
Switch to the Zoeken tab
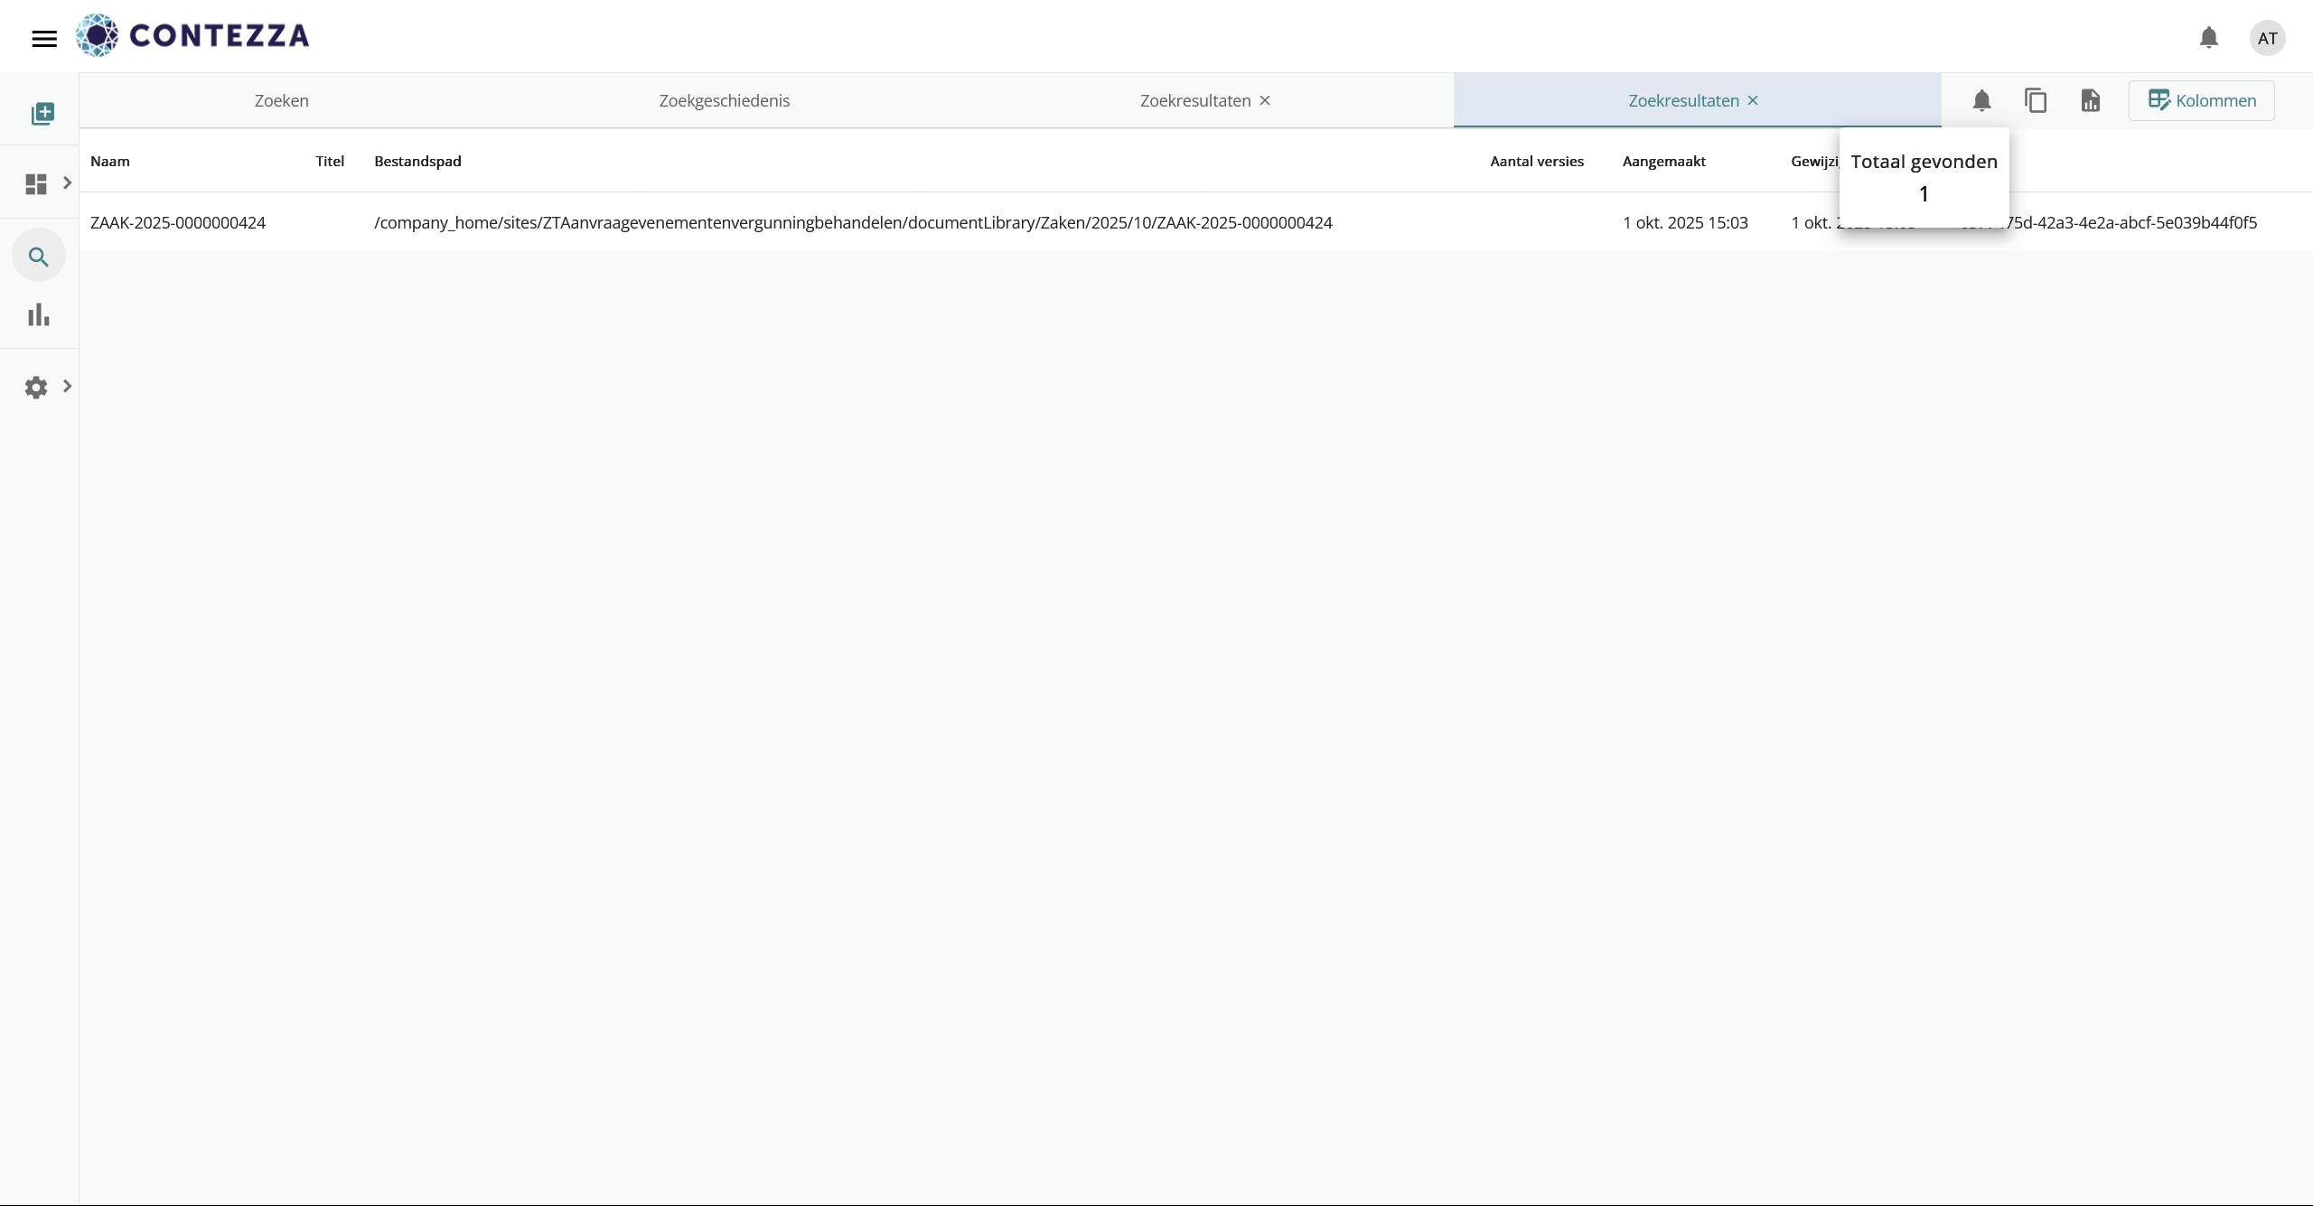click(281, 100)
